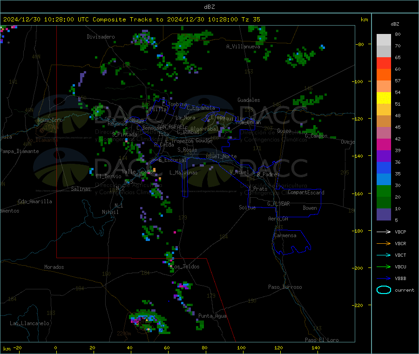Image resolution: width=419 pixels, height=354 pixels.
Task: Click the 'El_Desvio' map label
Action: [x=109, y=176]
